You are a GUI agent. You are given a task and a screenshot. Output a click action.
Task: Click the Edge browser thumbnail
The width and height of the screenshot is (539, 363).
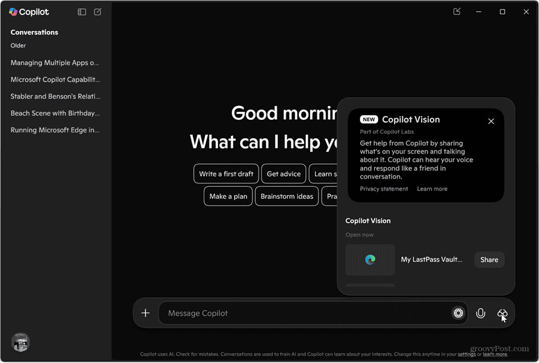(370, 260)
